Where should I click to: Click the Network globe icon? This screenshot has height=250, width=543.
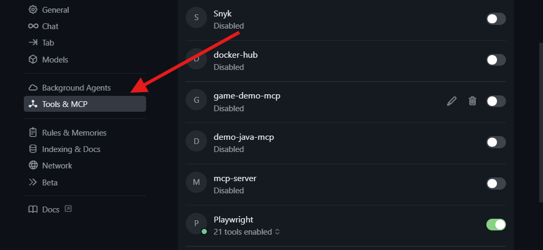tap(33, 165)
